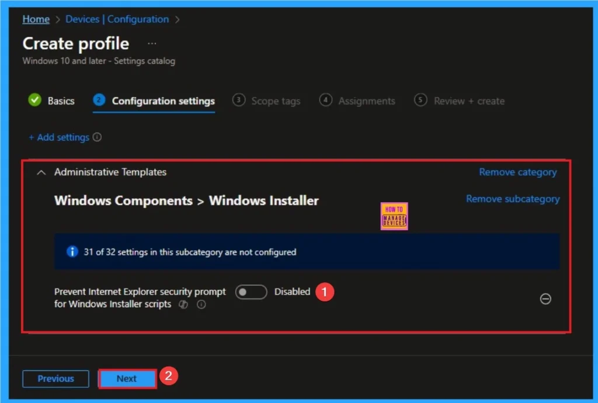Click the step 4 circle on Assignments
The height and width of the screenshot is (403, 598).
(x=326, y=100)
